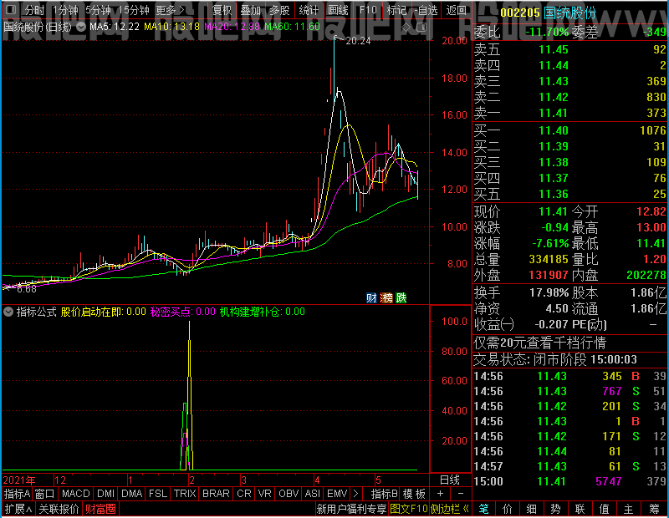669x518 pixels.
Task: Click the panel layout icon at toolbar start
Action: coord(11,9)
